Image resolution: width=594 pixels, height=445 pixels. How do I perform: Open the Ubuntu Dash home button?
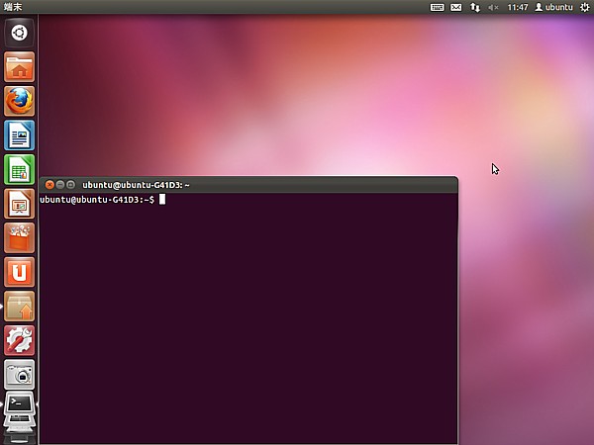(19, 33)
